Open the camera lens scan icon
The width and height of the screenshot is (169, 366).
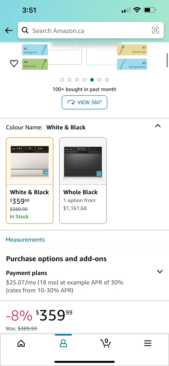[155, 30]
